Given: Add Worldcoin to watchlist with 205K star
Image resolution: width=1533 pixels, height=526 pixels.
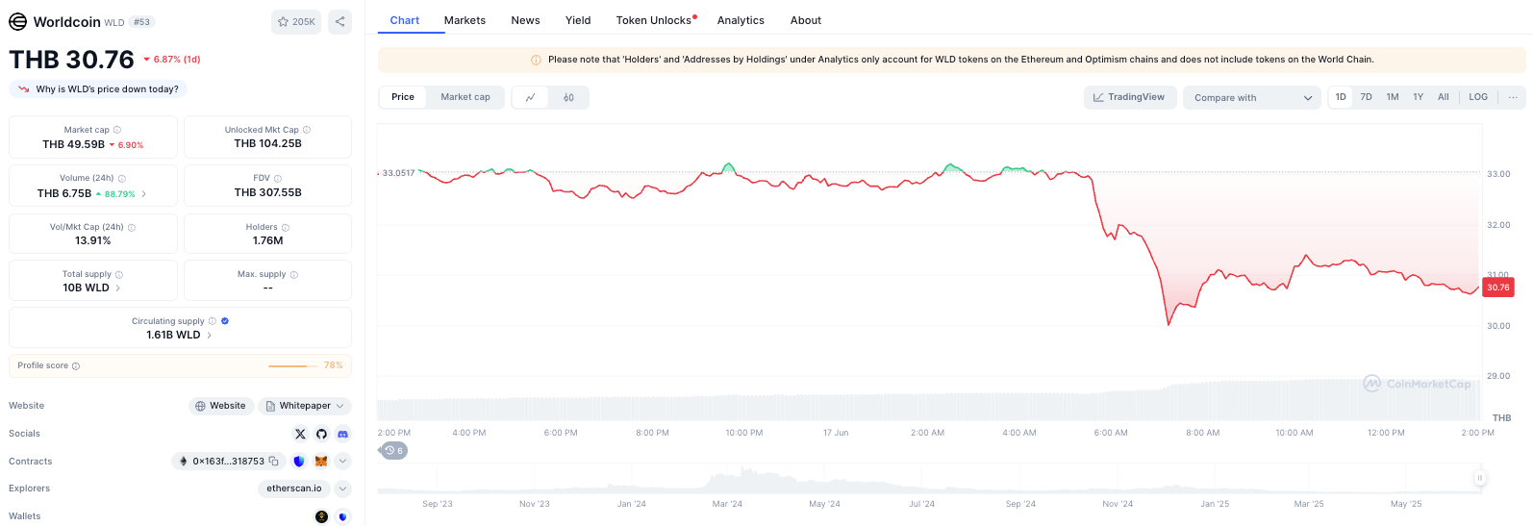Looking at the screenshot, I should tap(296, 21).
